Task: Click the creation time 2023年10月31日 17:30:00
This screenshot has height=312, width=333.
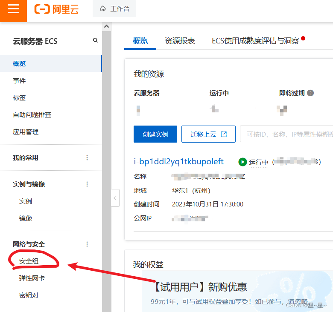Action: [x=207, y=204]
